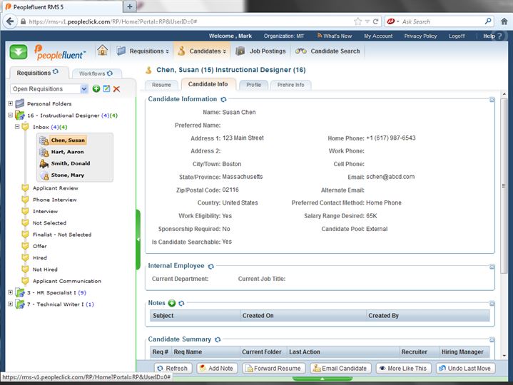Switch to the Resume tab

click(161, 85)
